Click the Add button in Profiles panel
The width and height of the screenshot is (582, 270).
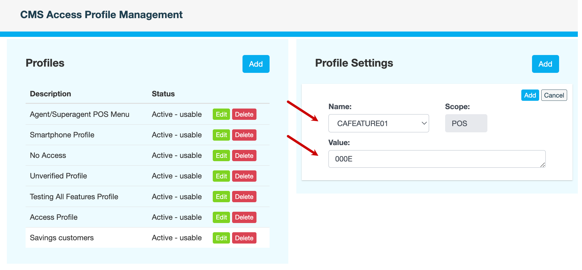click(256, 64)
